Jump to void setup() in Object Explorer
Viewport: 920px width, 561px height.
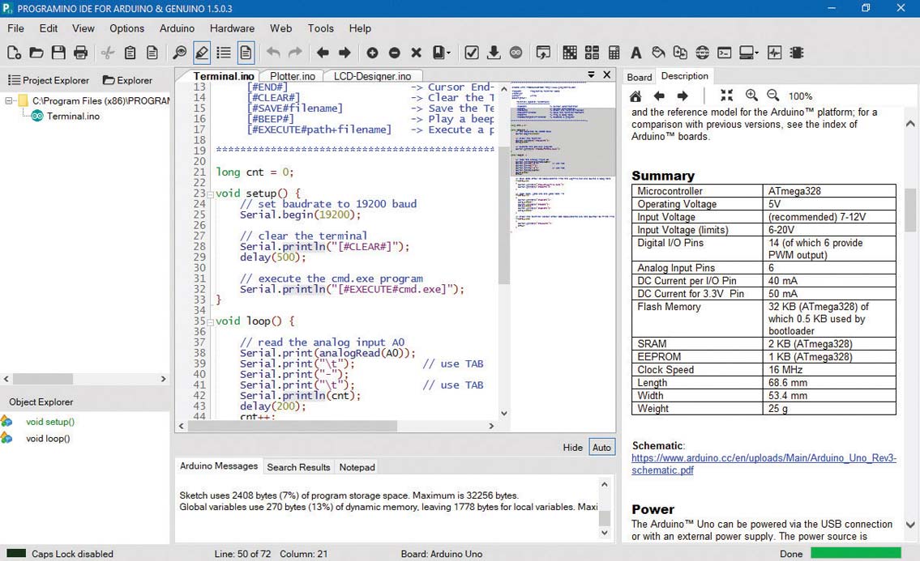(50, 422)
